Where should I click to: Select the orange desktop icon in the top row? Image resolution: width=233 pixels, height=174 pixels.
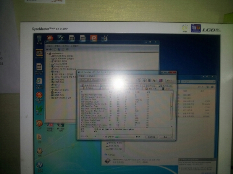pos(94,38)
